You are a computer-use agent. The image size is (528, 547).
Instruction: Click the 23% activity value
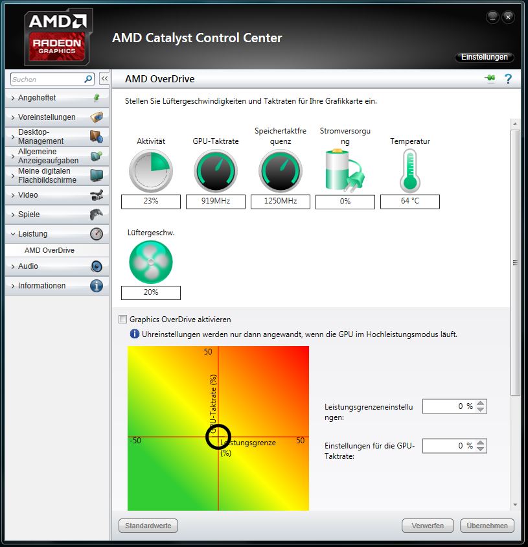tap(151, 202)
